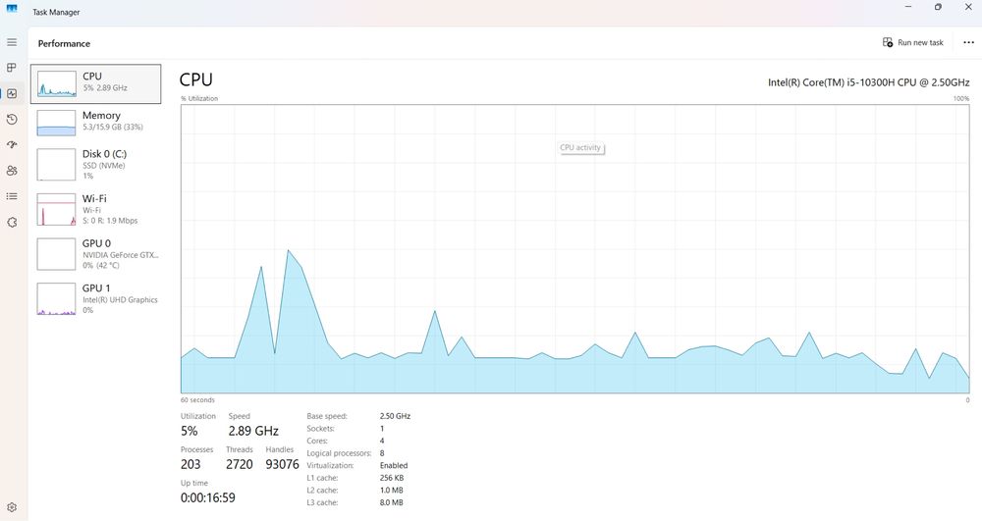Open the Users sidebar icon

(x=11, y=170)
